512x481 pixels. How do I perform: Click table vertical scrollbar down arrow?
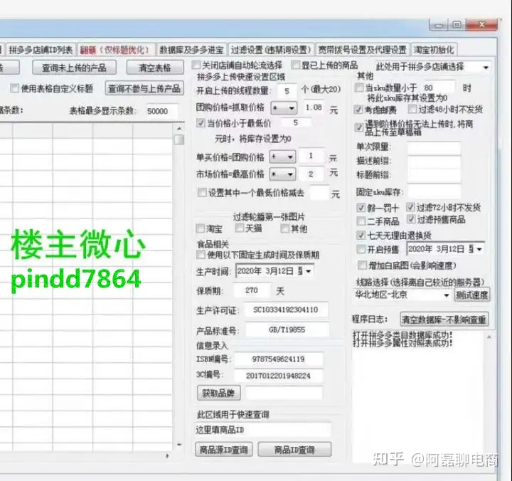(x=179, y=445)
